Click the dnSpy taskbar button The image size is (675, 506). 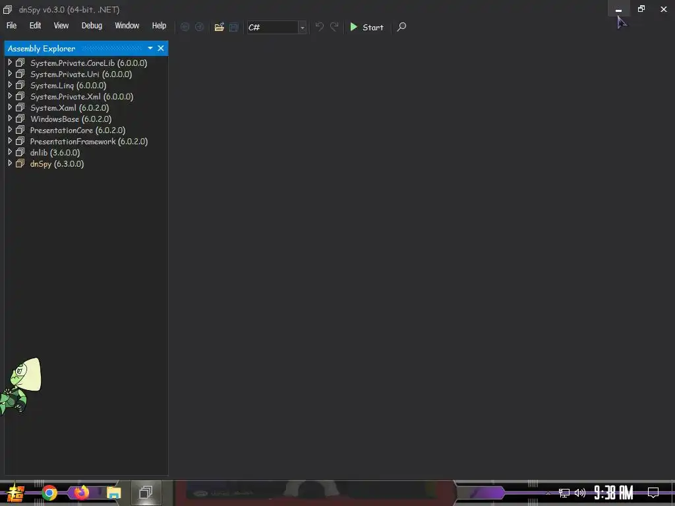pyautogui.click(x=146, y=492)
